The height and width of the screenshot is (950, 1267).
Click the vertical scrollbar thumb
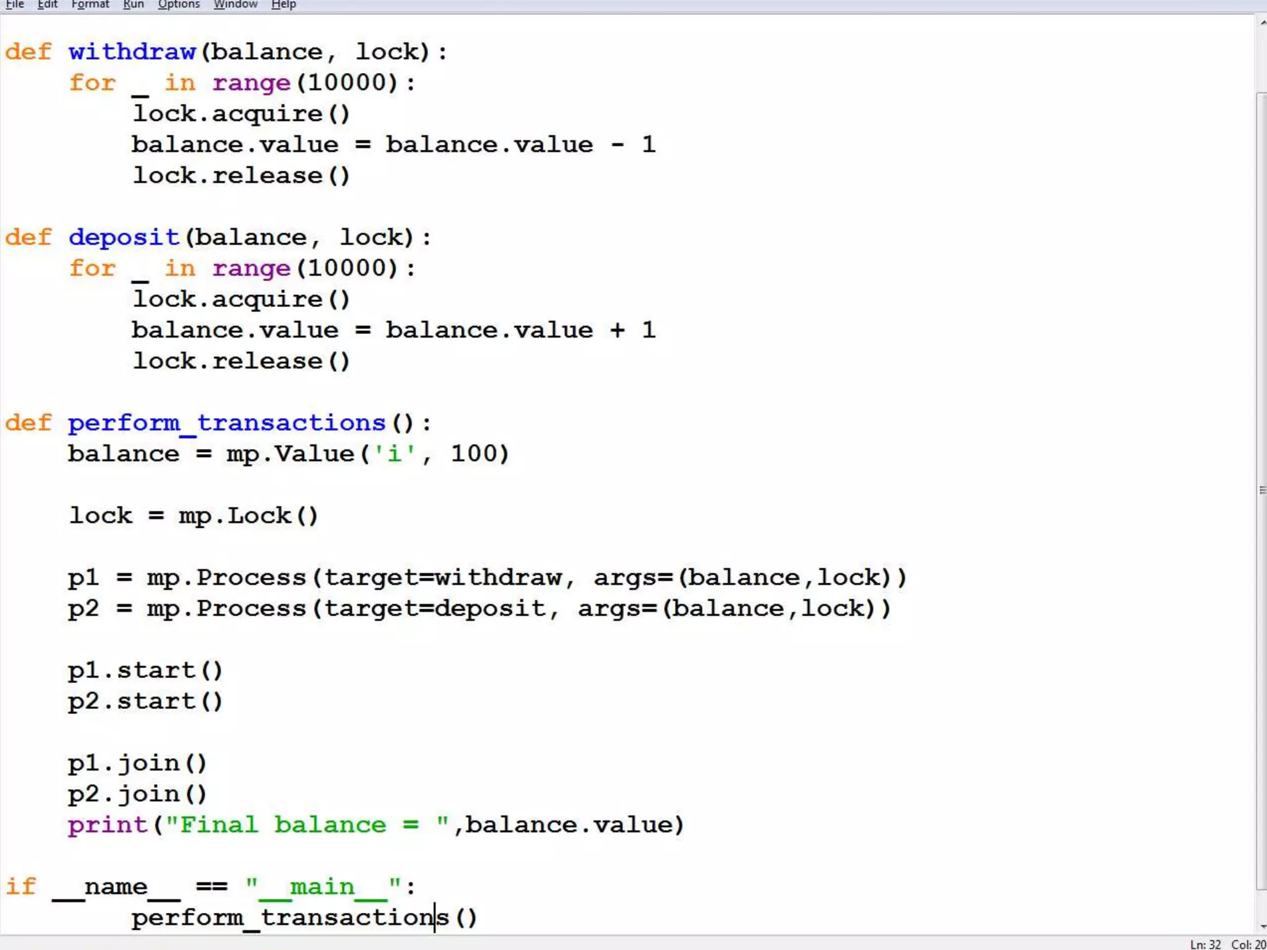point(1261,489)
